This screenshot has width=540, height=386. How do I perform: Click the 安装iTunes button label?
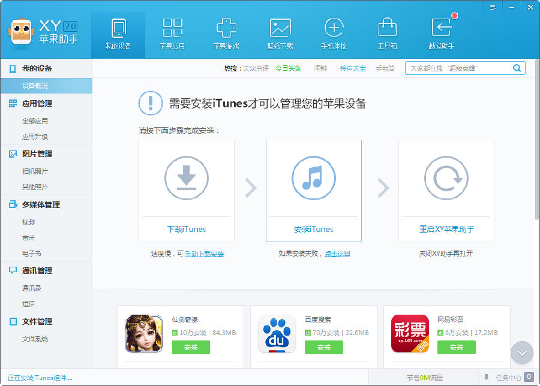point(313,229)
